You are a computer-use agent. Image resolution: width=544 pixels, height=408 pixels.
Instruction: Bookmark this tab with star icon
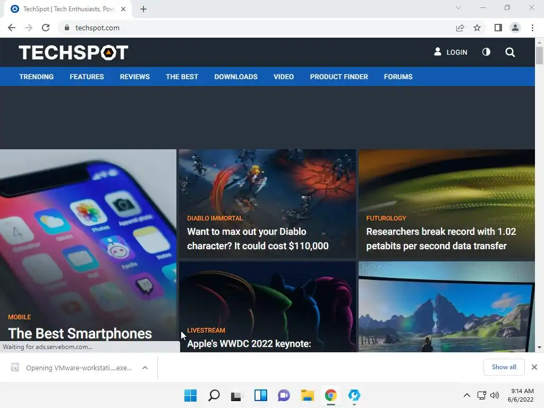pos(477,28)
